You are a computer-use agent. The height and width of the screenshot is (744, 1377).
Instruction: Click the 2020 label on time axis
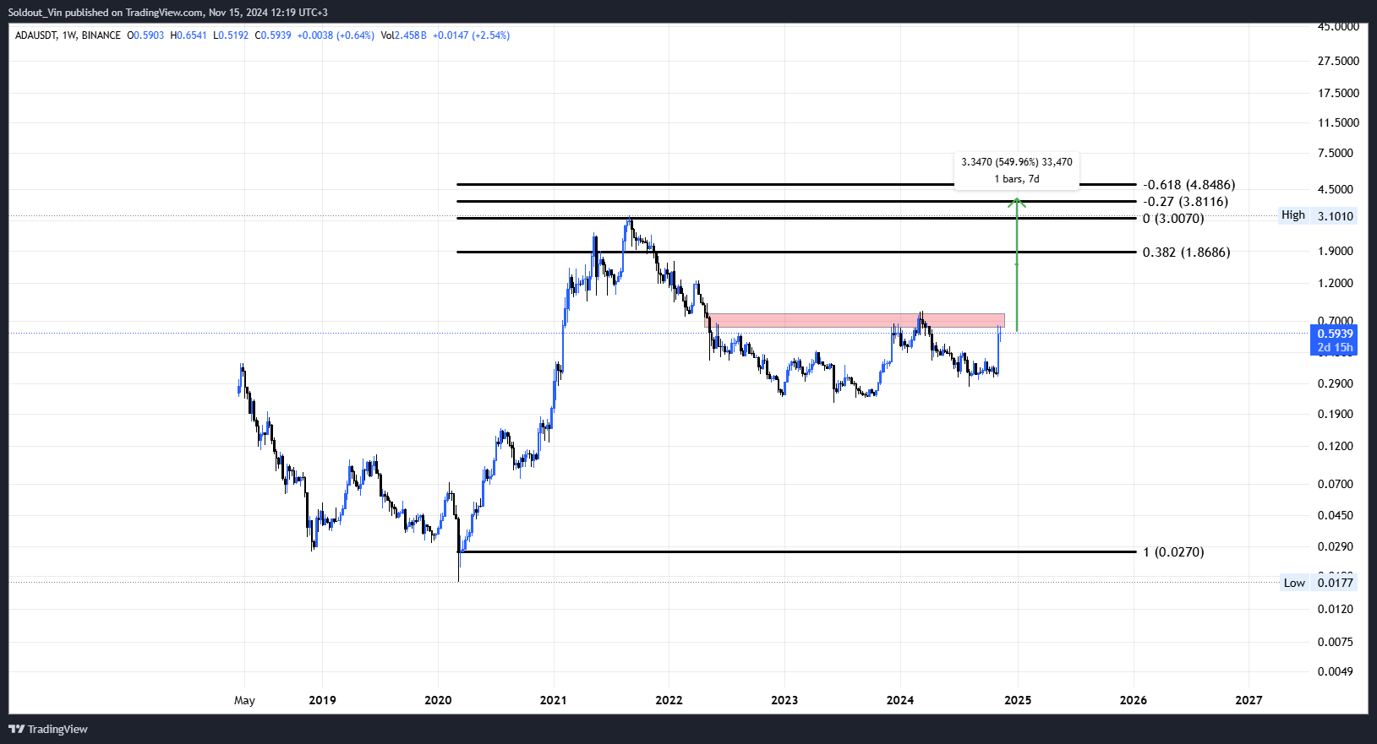tap(438, 700)
